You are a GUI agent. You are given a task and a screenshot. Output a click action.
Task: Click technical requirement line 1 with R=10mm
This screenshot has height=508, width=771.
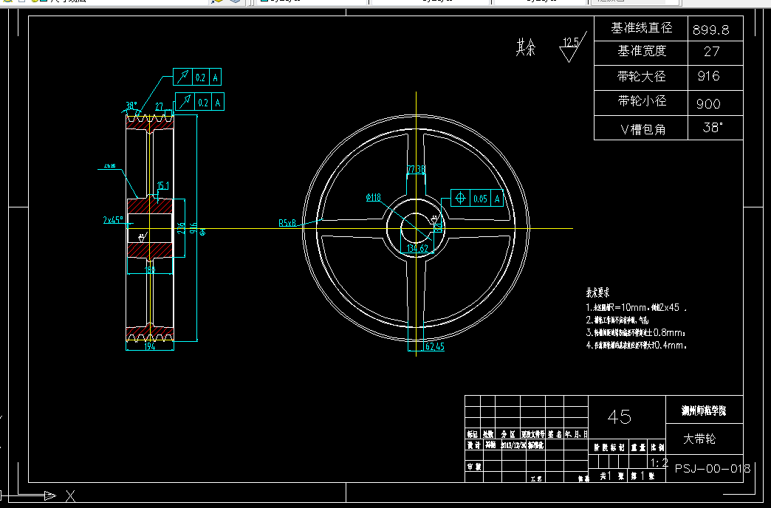(x=637, y=307)
